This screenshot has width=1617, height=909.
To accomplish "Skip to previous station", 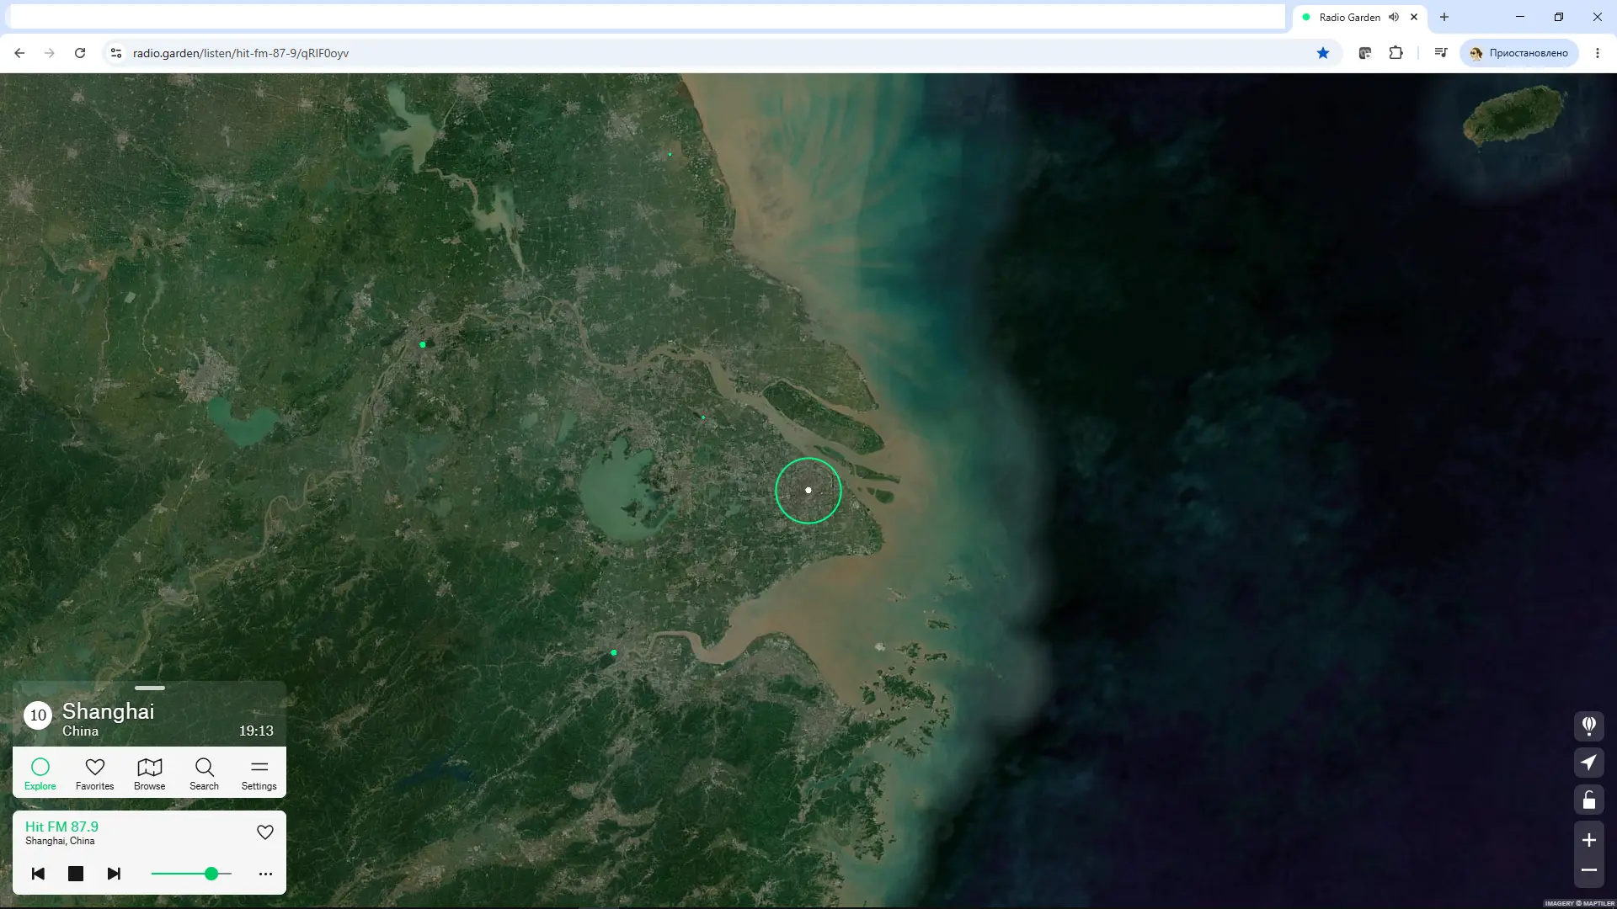I will tap(38, 874).
